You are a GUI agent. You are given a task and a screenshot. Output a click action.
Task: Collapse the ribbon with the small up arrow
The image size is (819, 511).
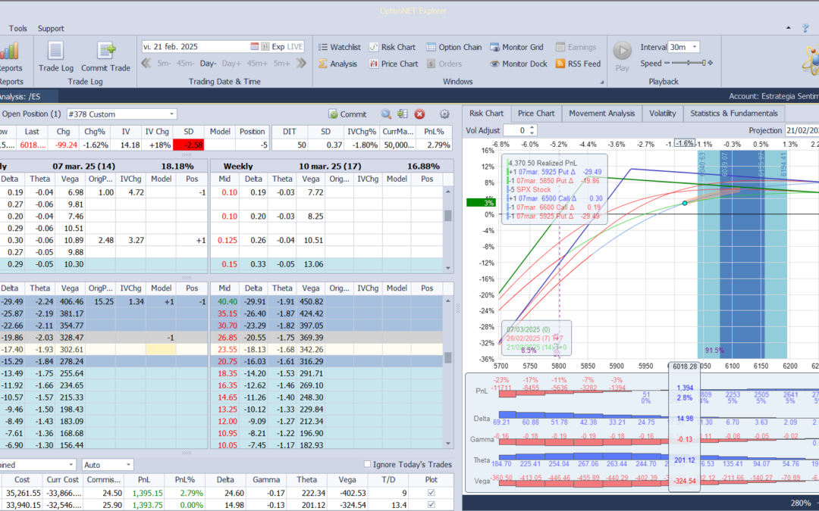789,28
